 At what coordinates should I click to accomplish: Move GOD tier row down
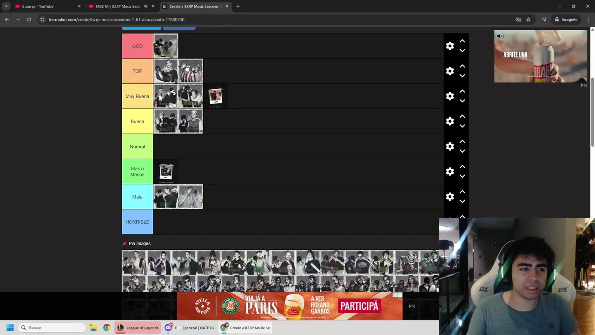(x=462, y=51)
